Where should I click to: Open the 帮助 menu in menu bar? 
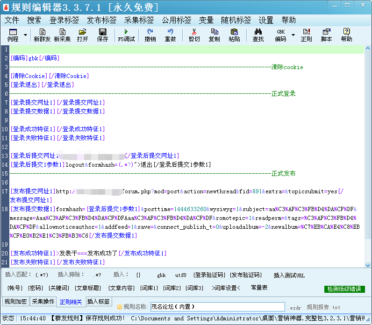click(288, 20)
